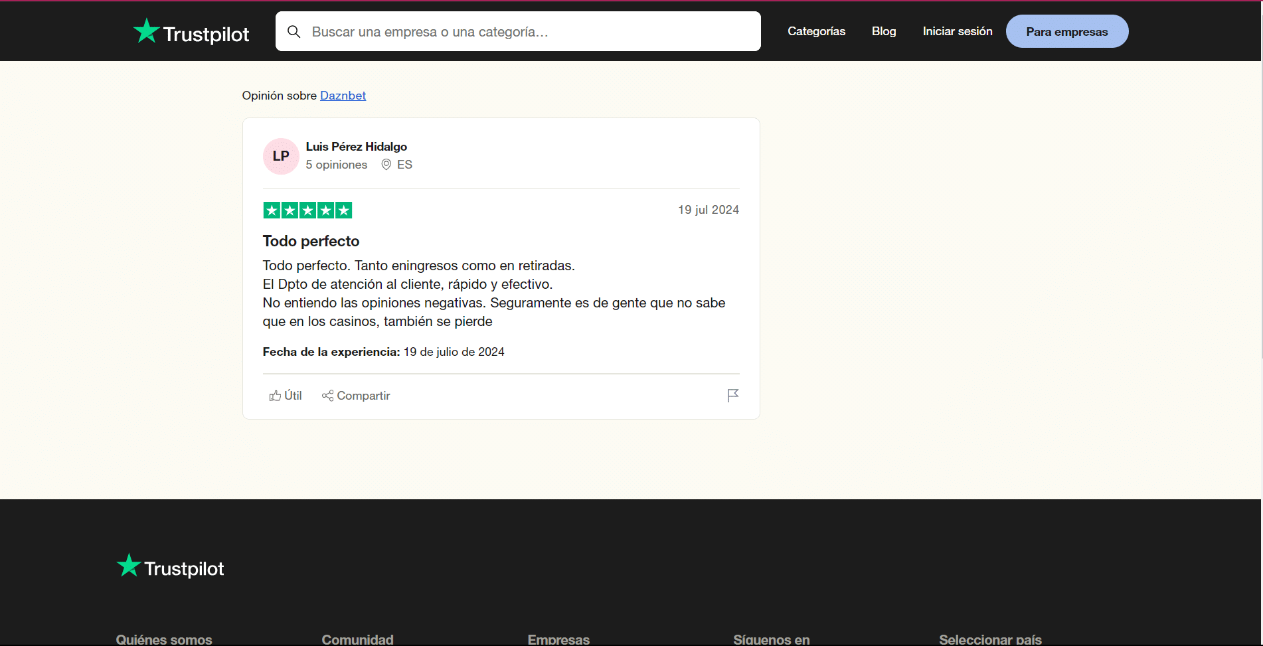This screenshot has width=1263, height=646.
Task: Report the review with the flag icon
Action: 732,395
